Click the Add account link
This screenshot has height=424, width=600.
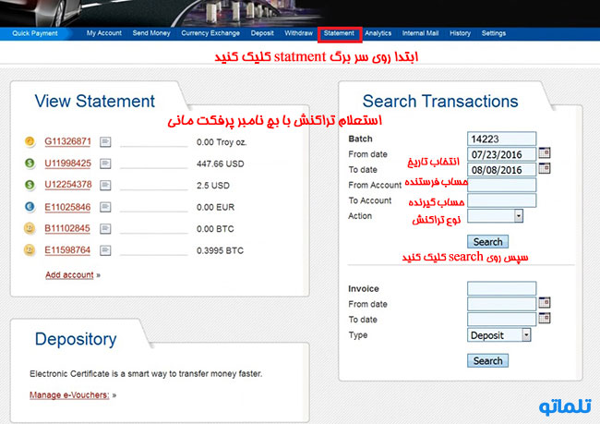pos(69,275)
